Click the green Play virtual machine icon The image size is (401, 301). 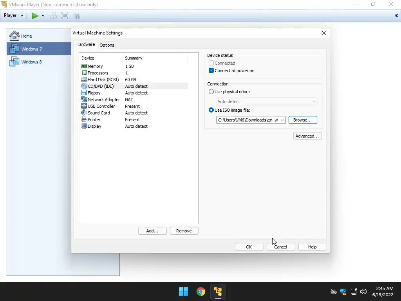tap(35, 16)
